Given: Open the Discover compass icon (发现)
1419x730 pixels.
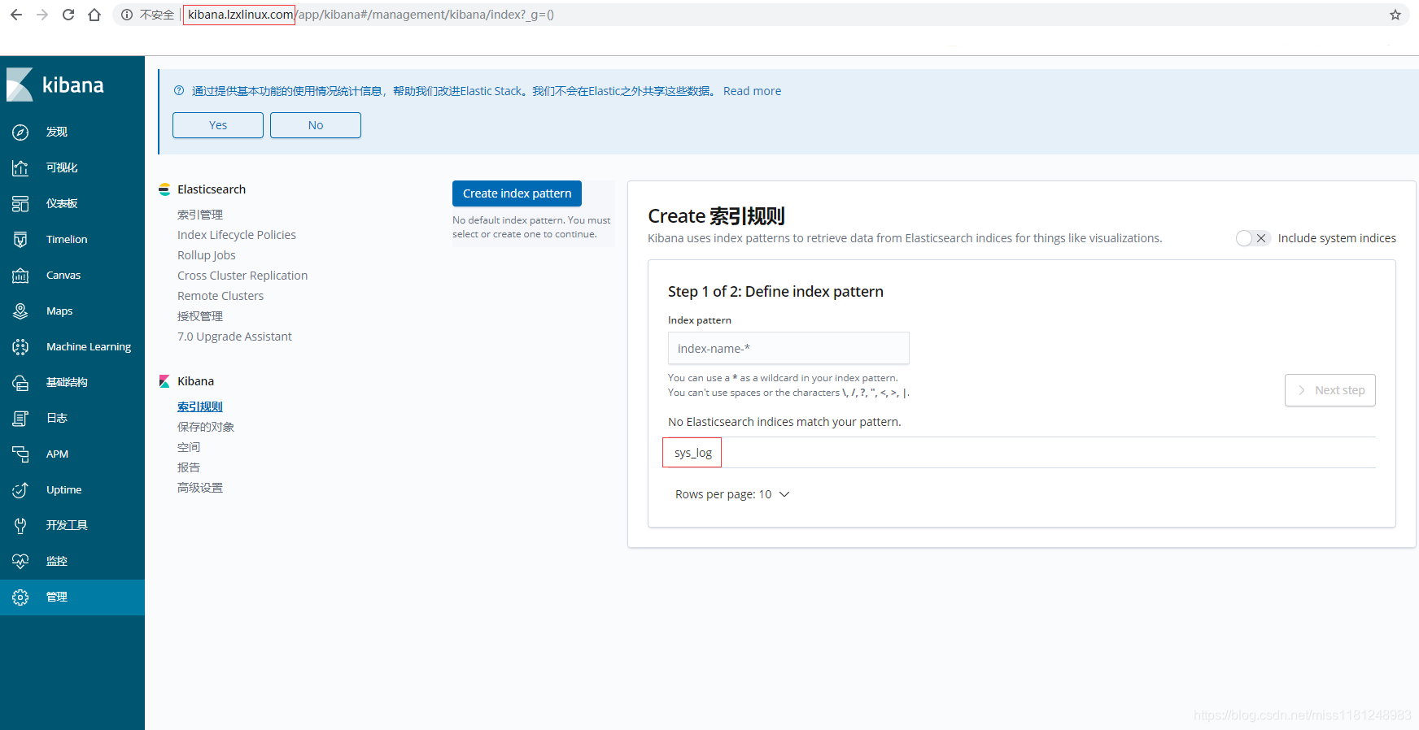Looking at the screenshot, I should [x=20, y=132].
